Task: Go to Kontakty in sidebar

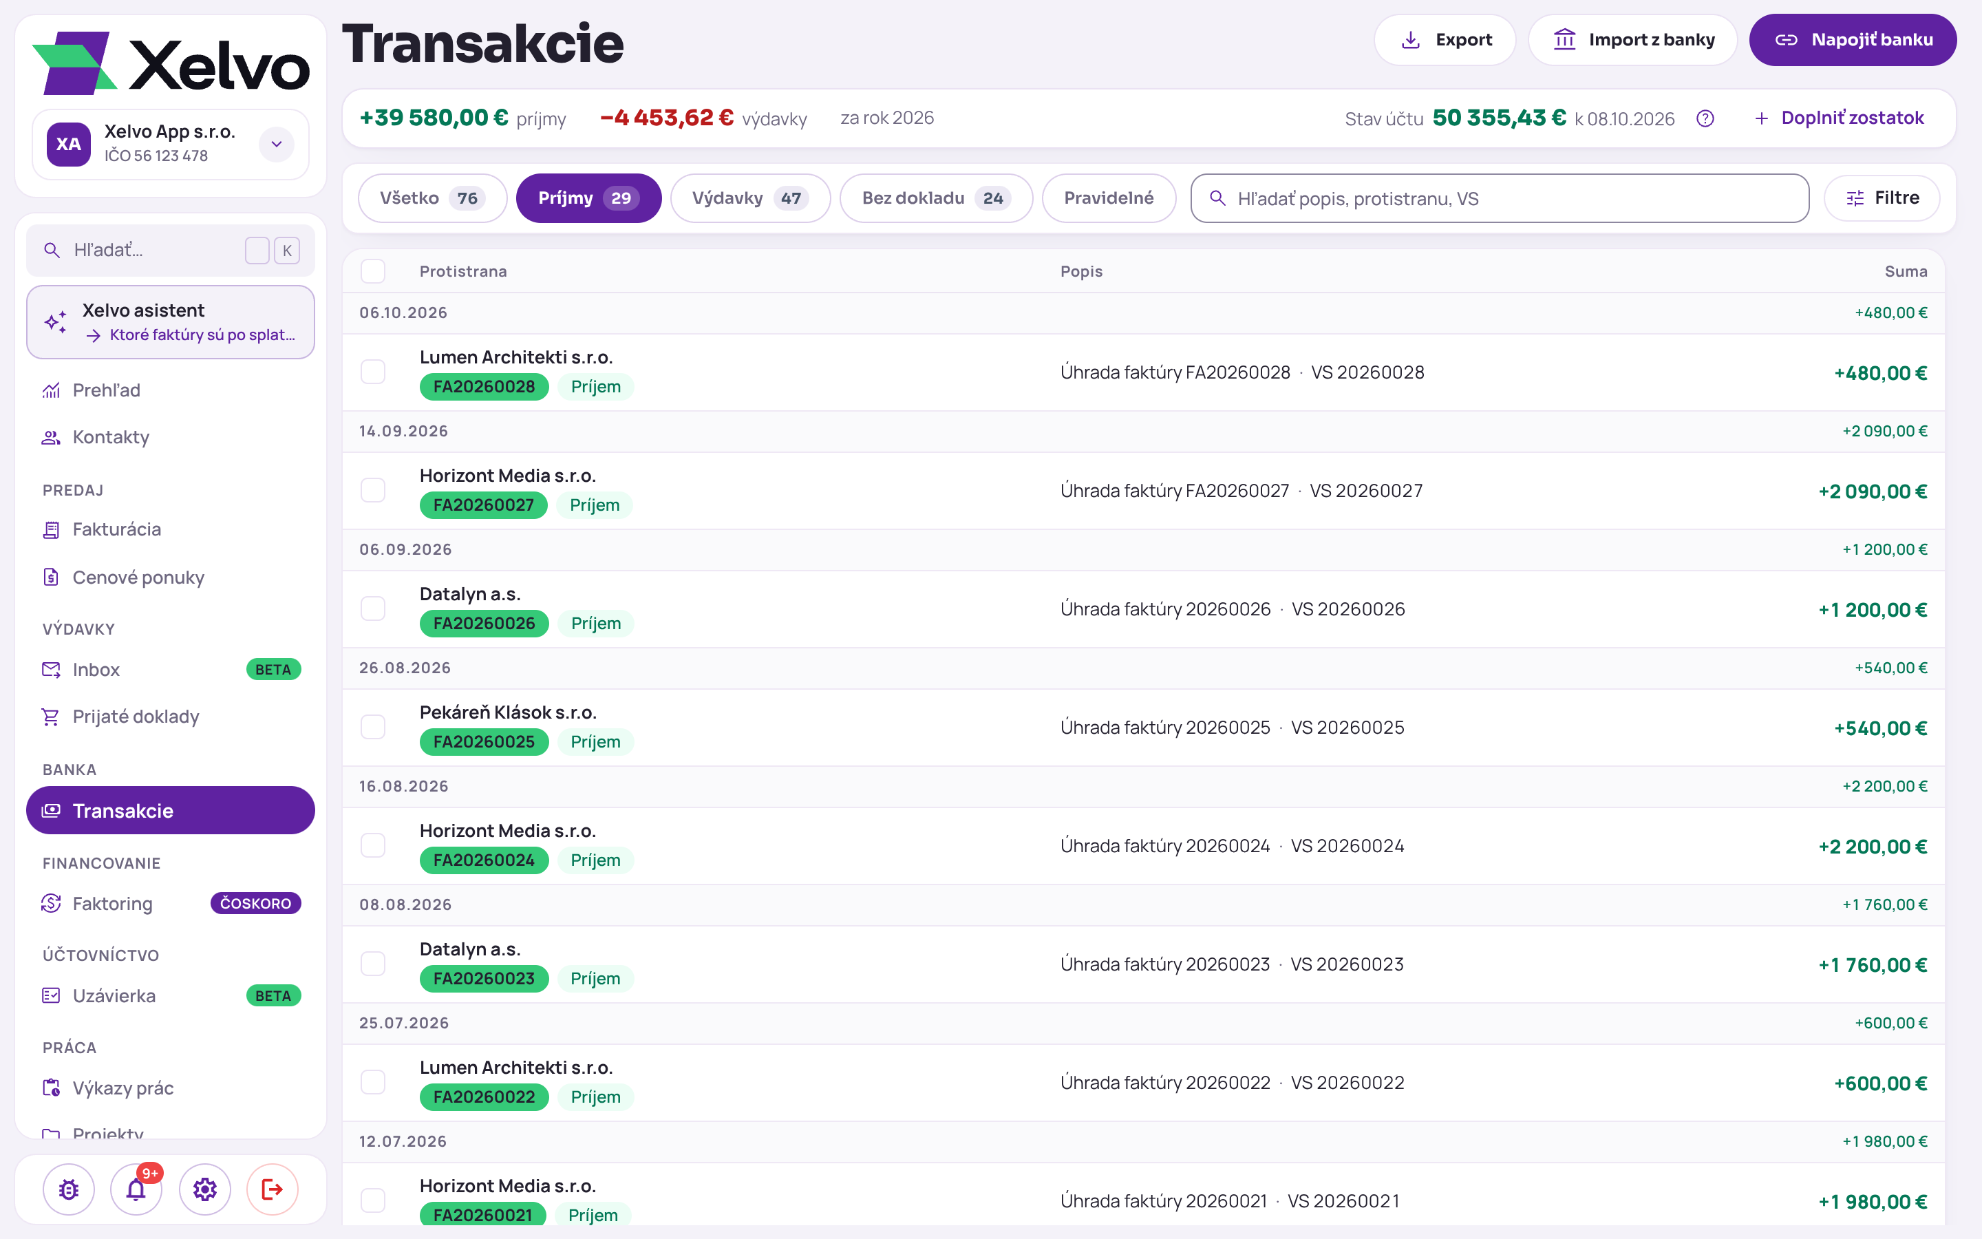Action: pos(171,437)
